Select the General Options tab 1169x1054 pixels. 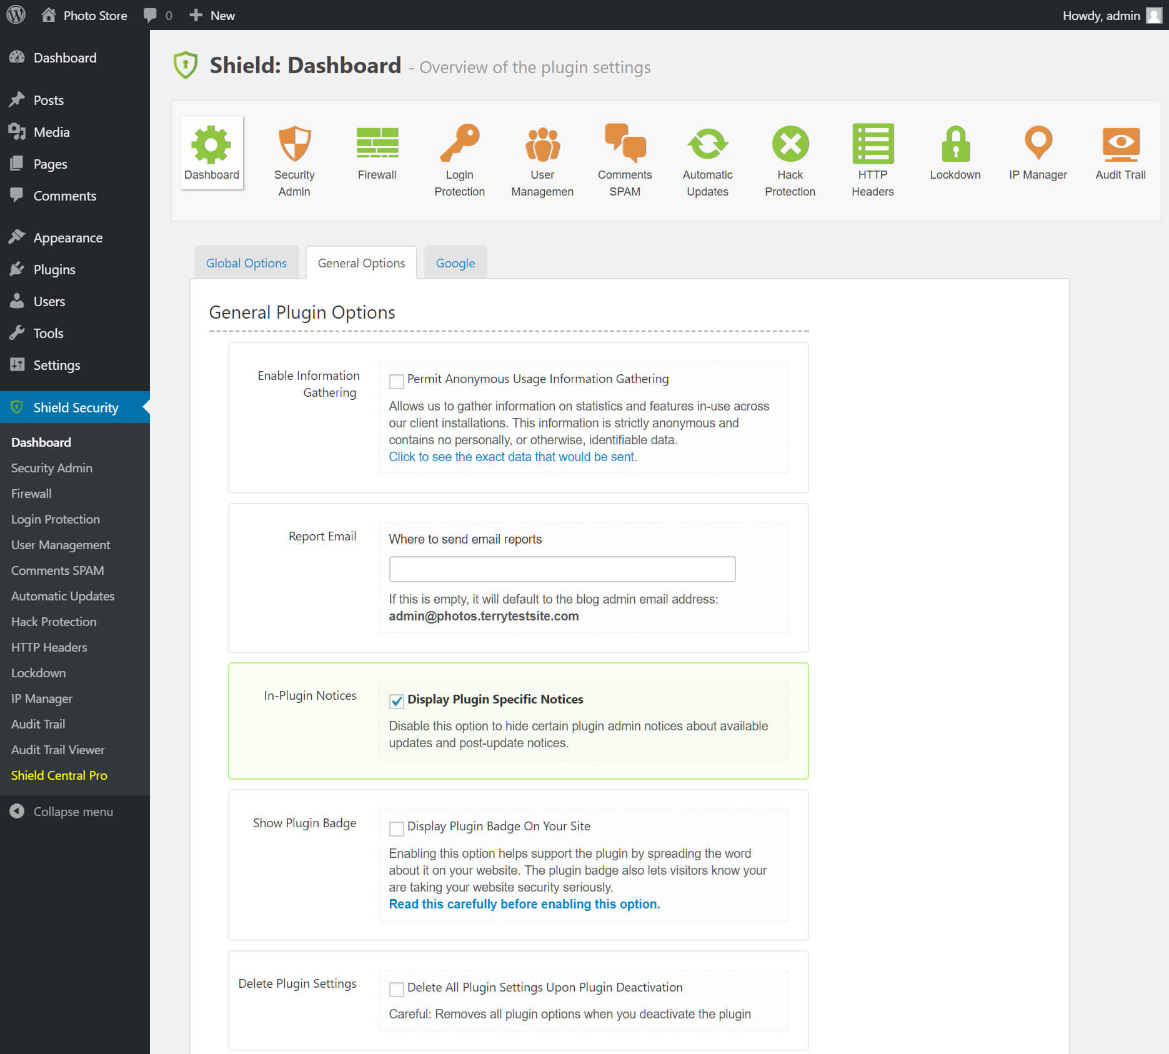click(x=361, y=263)
